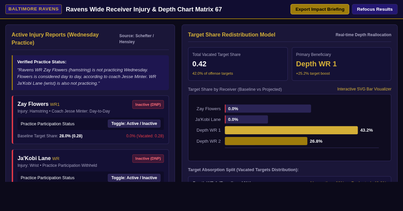Toggle Zay Flowers Active / Inactive status

[134, 124]
